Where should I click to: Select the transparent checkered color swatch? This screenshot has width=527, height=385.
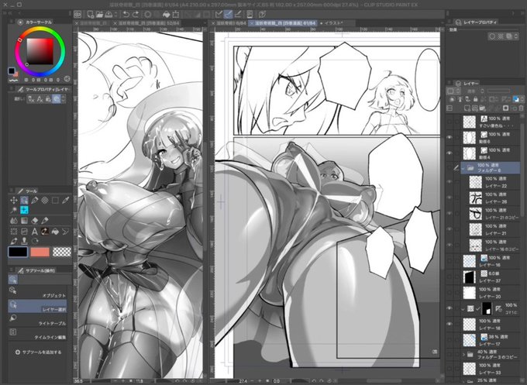[62, 252]
